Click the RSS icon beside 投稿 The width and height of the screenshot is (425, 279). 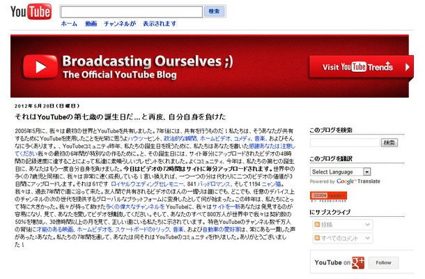317,225
